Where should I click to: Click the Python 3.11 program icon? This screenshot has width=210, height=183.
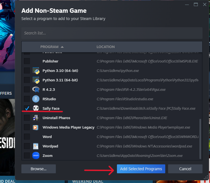coord(36,80)
